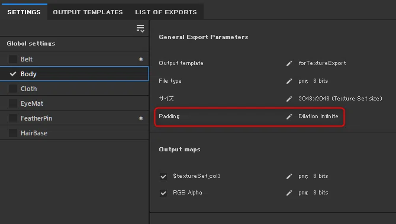
Task: Enable the FeatherPin texture set checkbox
Action: [12, 118]
